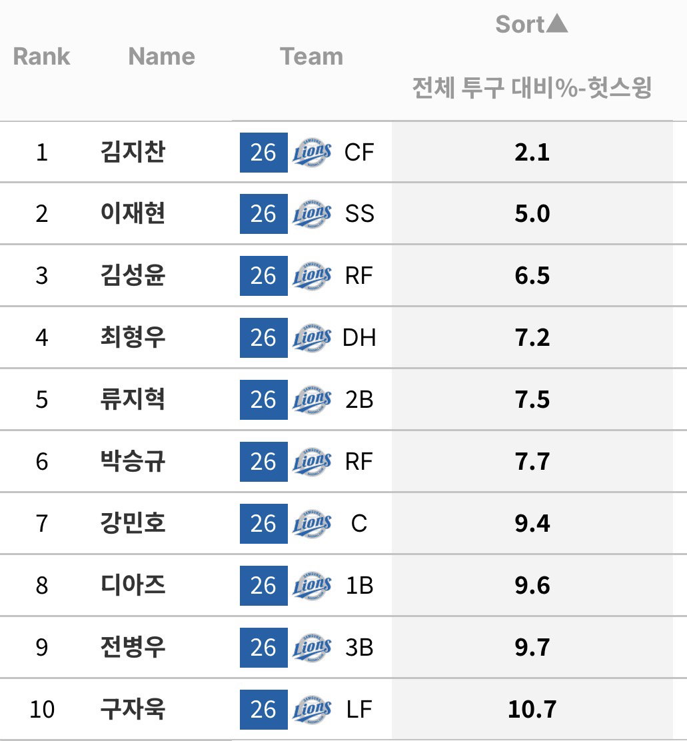
Task: Sort by the 전체 투구 대비%-헛스윙 column header
Action: pyautogui.click(x=532, y=87)
